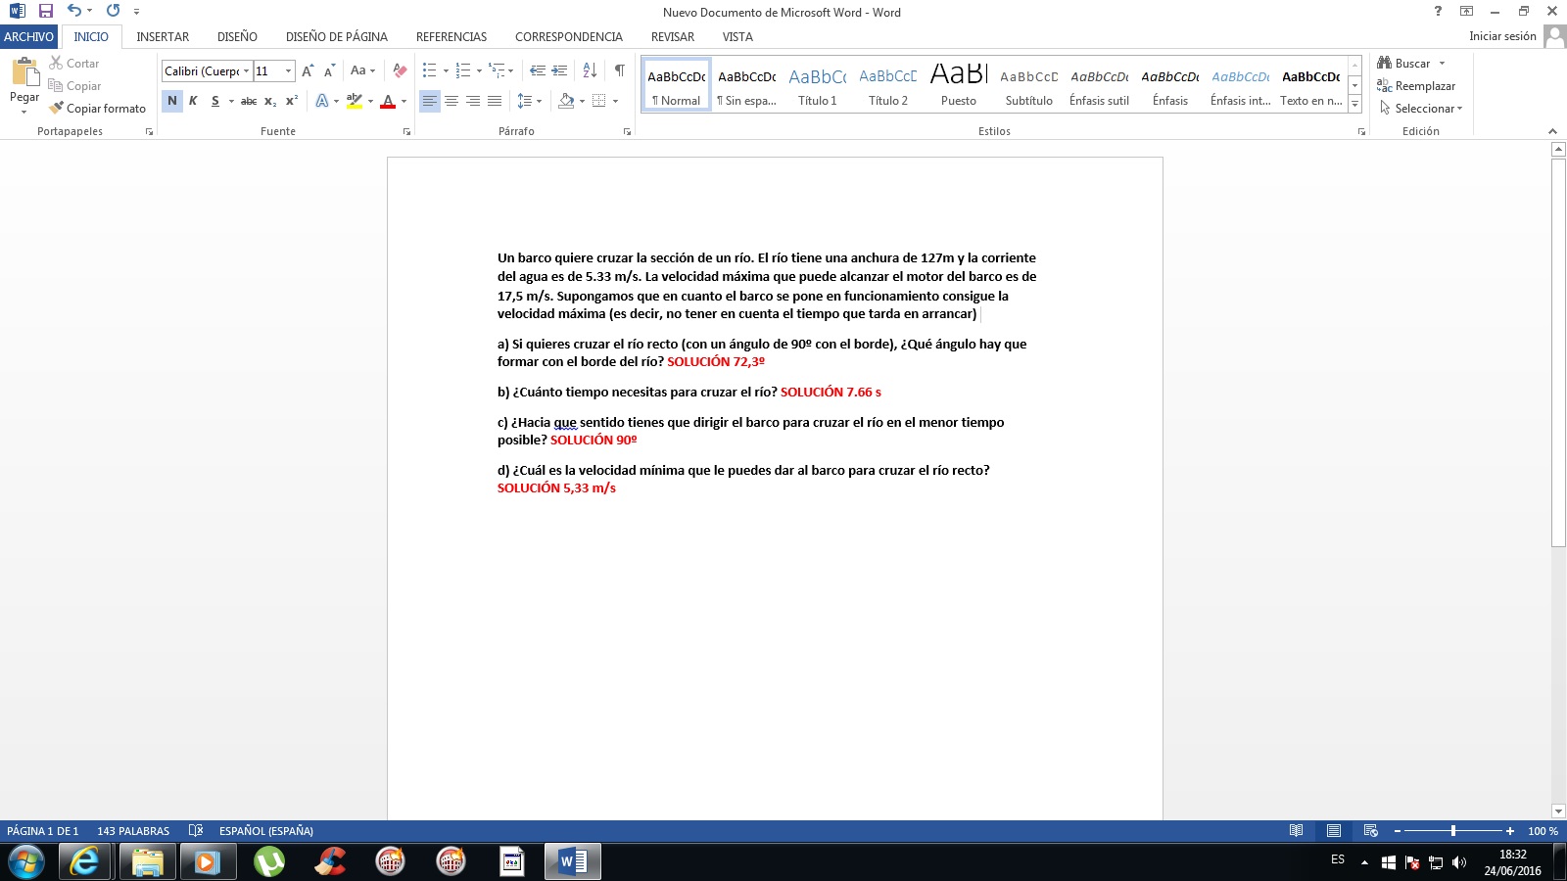Center-align the text

click(x=451, y=101)
